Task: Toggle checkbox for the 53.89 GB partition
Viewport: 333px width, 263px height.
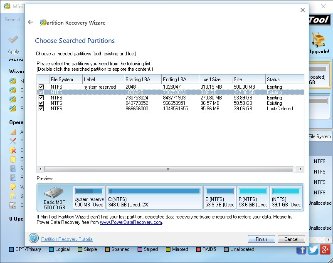Action: (x=41, y=98)
